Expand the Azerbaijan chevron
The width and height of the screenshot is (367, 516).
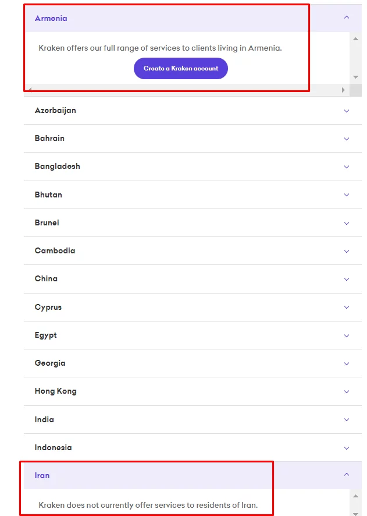pos(347,111)
